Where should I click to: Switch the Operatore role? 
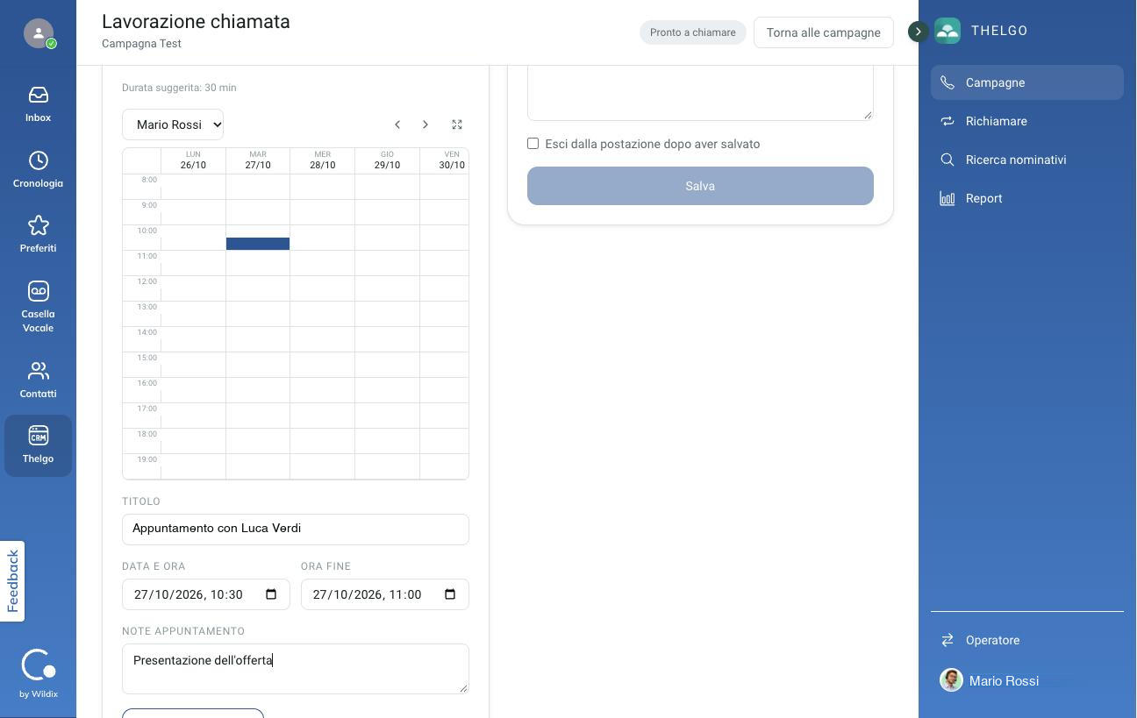click(1027, 640)
